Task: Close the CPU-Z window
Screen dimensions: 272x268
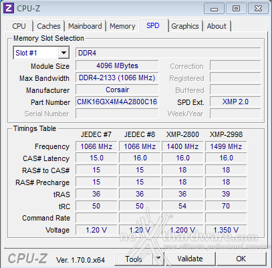Action: [258, 9]
